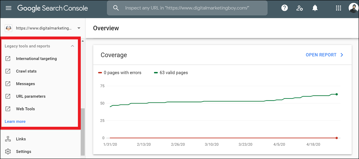Click the 3/23/20 date label
The image size is (359, 159).
point(246,144)
